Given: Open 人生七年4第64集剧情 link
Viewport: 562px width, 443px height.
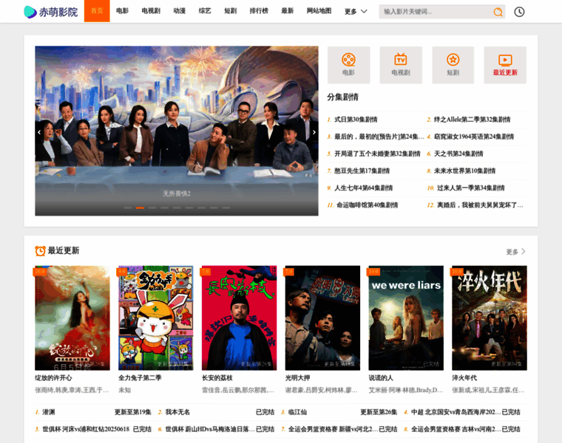Looking at the screenshot, I should pos(363,188).
